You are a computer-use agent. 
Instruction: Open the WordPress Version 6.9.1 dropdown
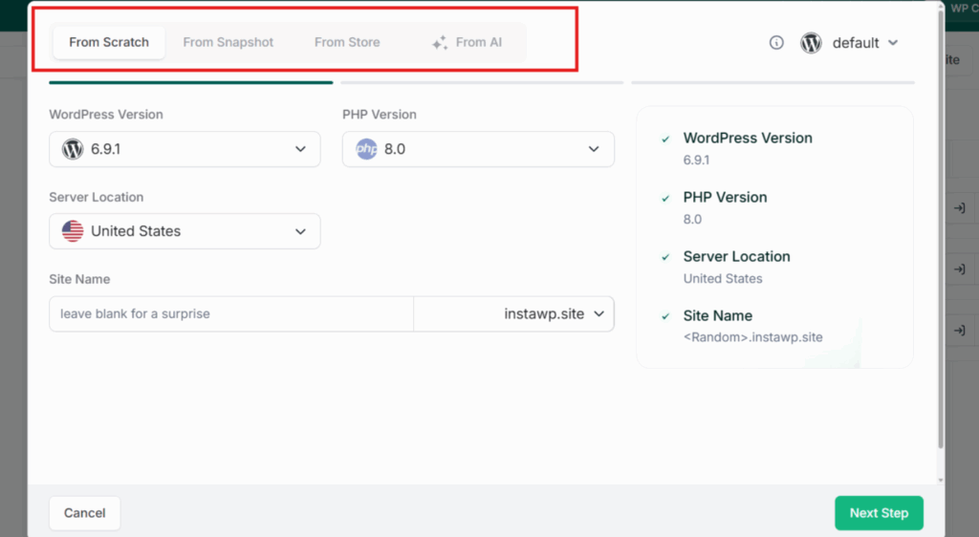coord(185,149)
